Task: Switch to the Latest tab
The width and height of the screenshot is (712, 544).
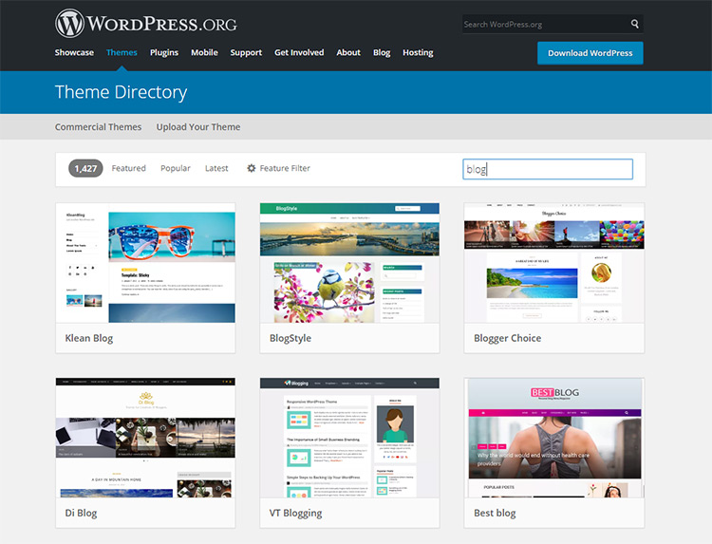Action: [216, 168]
